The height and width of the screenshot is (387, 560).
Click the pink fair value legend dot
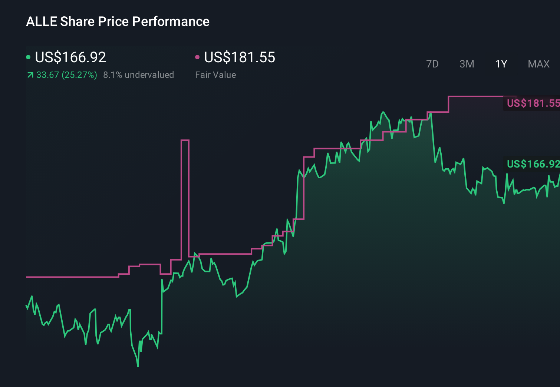coord(197,57)
